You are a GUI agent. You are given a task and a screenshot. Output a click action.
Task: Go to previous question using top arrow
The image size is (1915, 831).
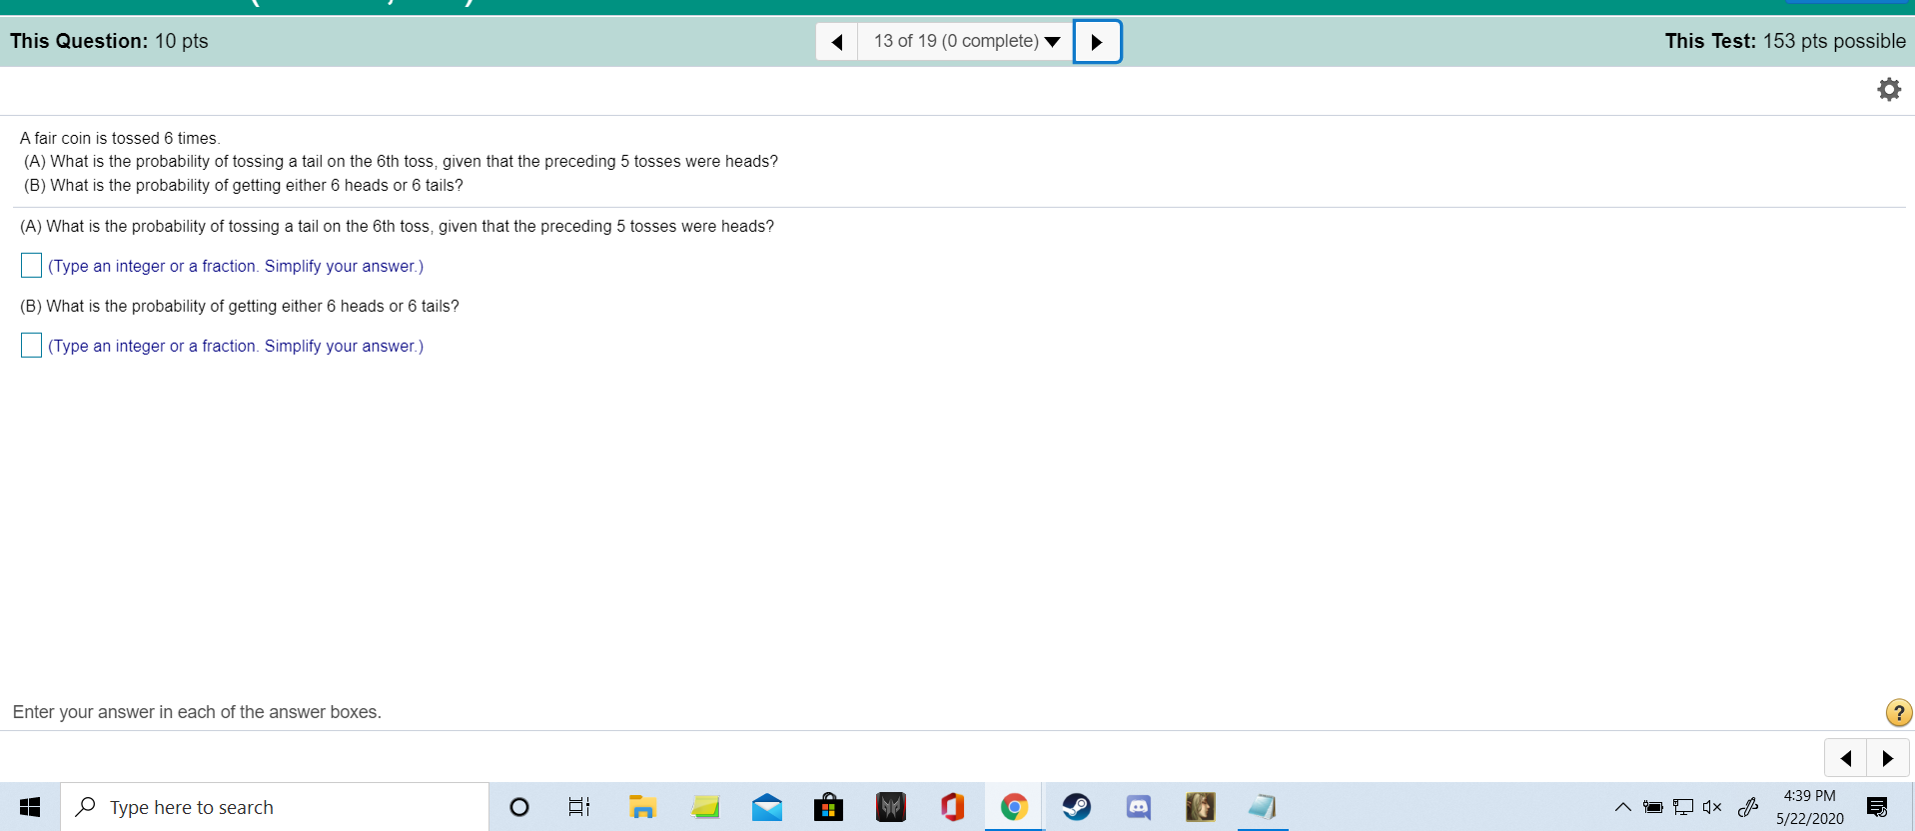[x=837, y=42]
